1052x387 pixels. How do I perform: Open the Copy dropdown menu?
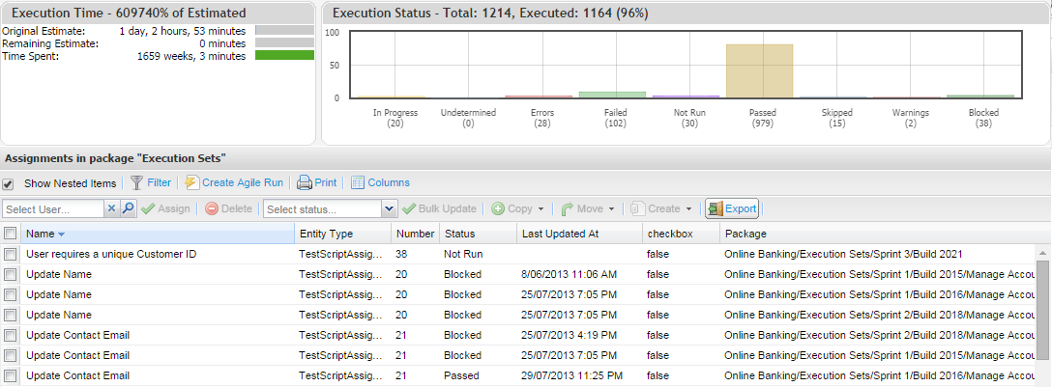[x=541, y=208]
